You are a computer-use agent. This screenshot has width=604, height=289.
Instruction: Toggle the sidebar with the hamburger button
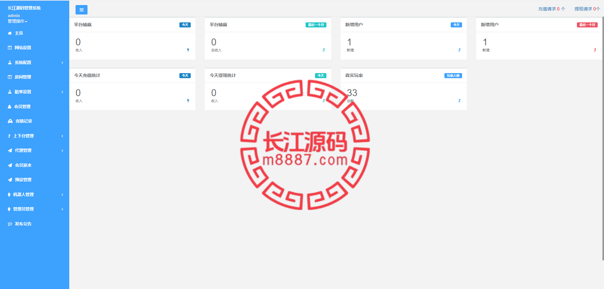coord(82,10)
